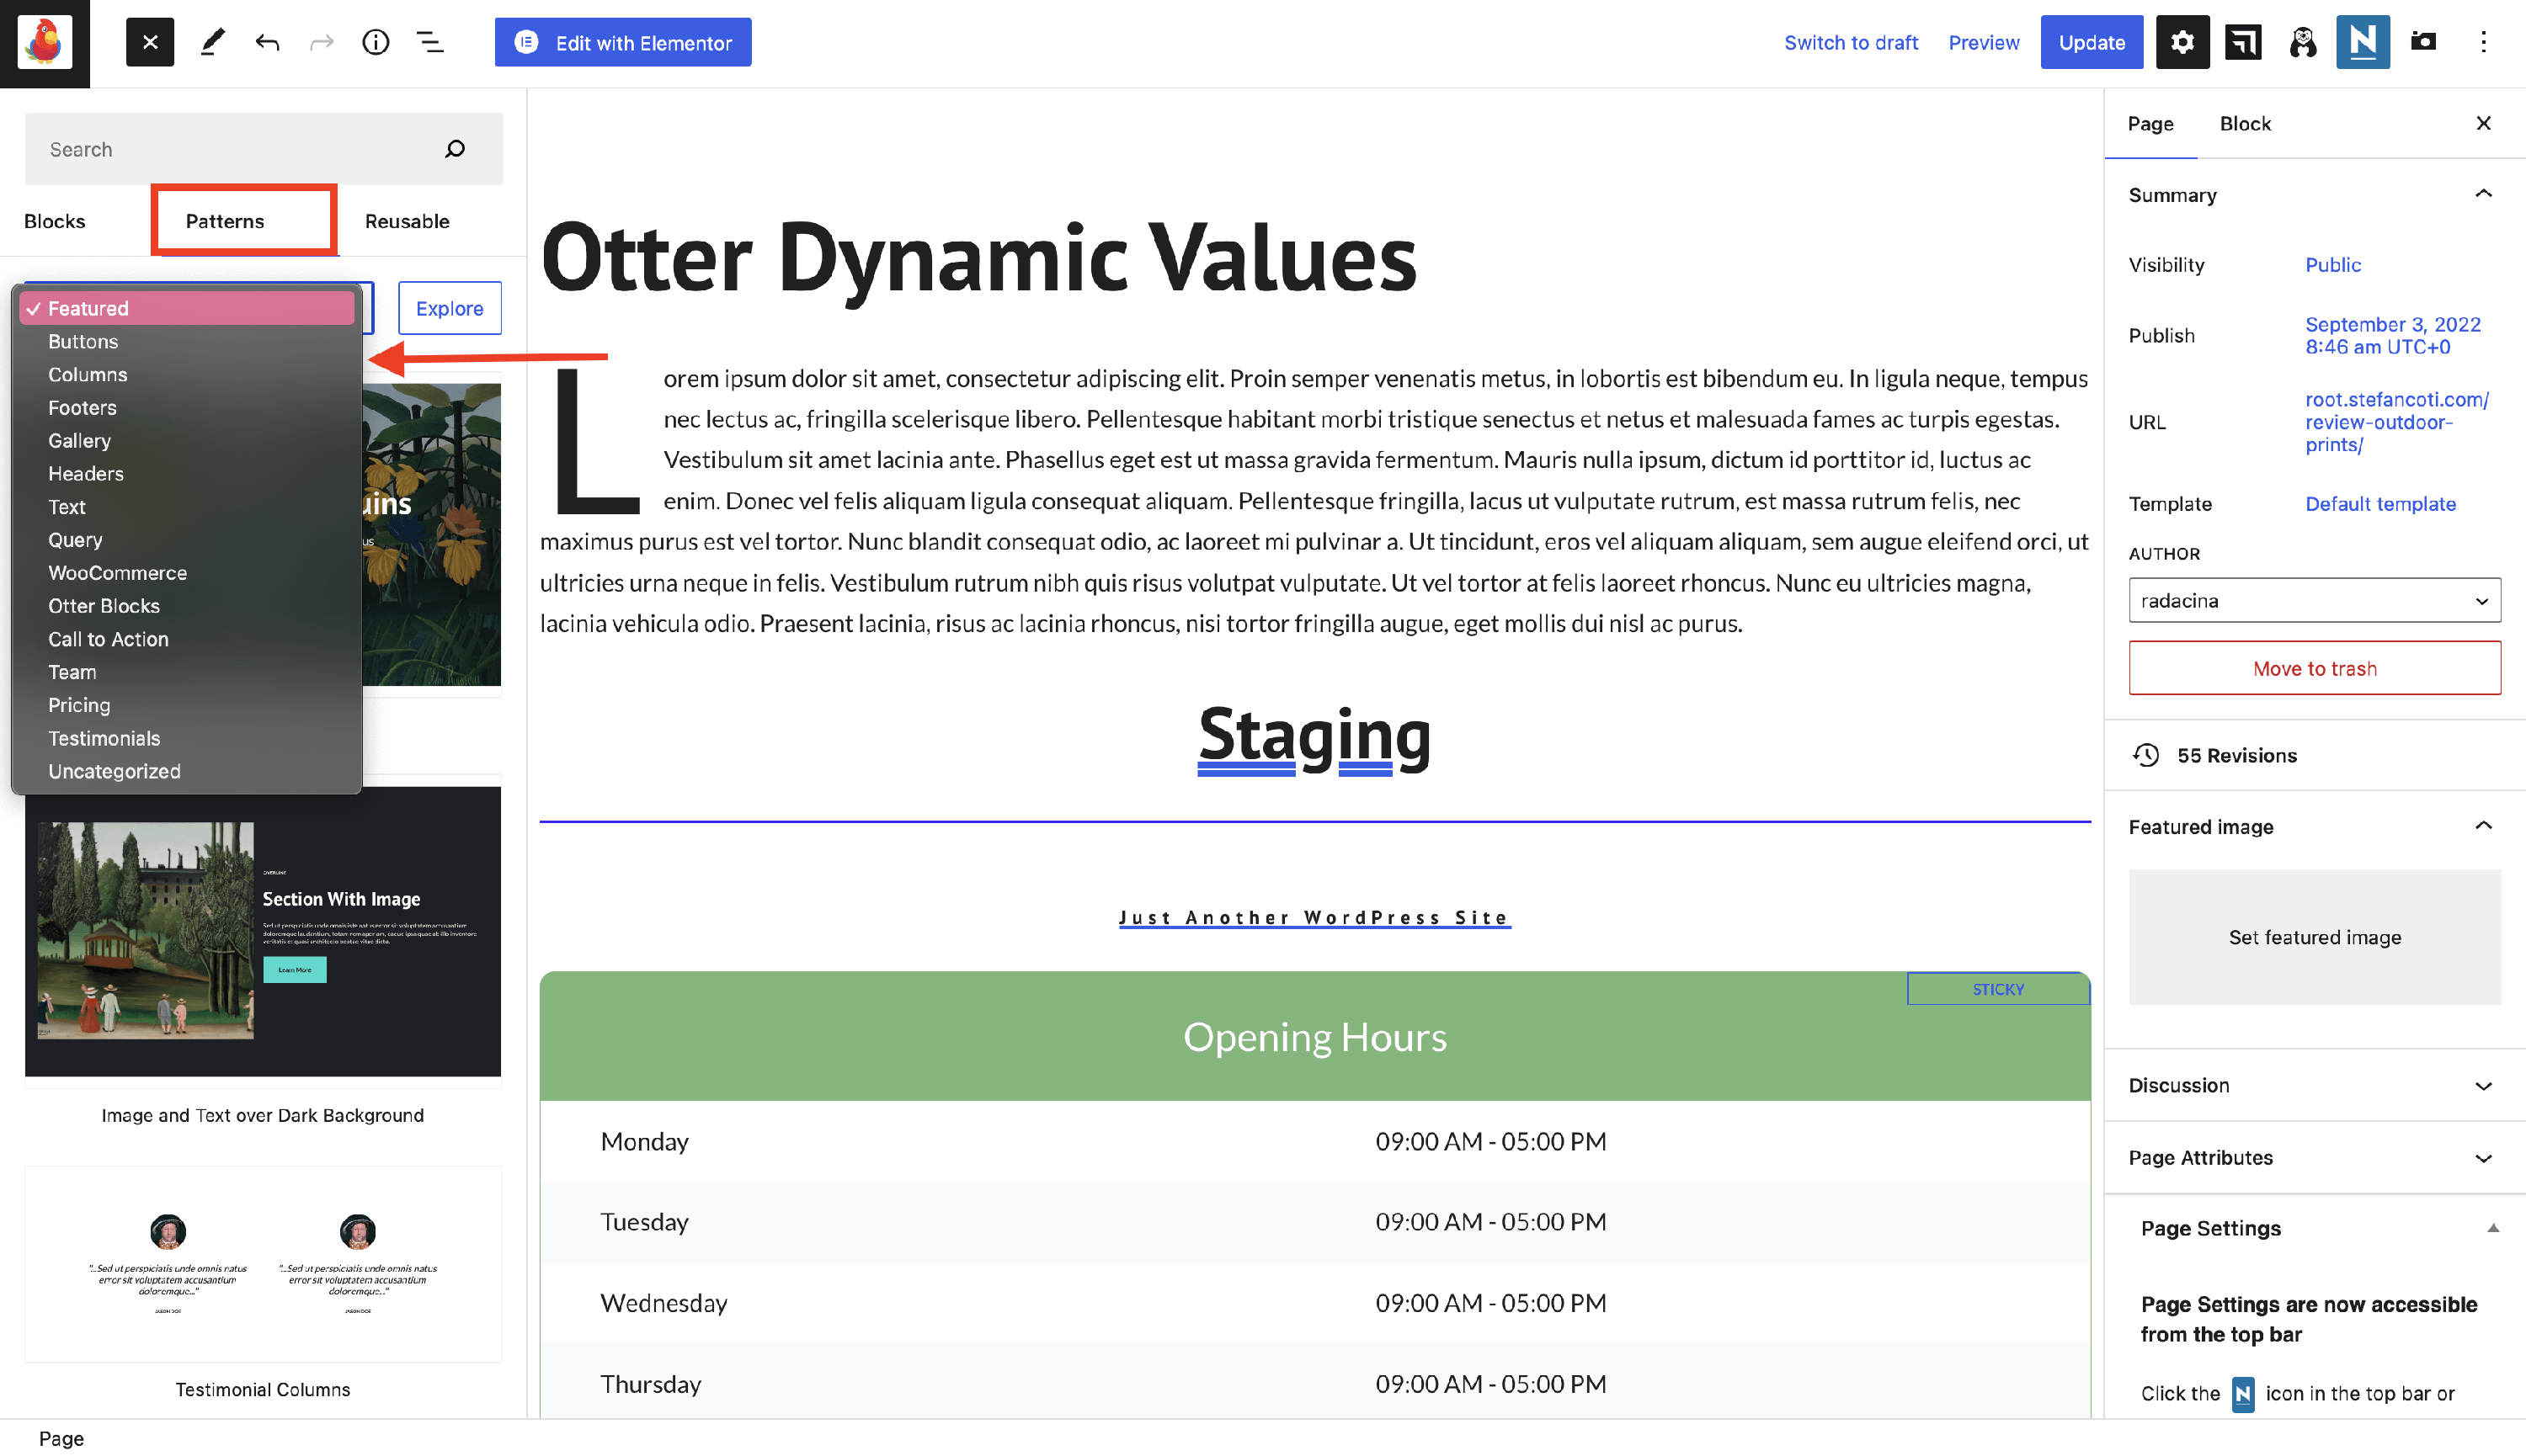Image resolution: width=2526 pixels, height=1456 pixels.
Task: Click Move to trash button
Action: click(2314, 668)
